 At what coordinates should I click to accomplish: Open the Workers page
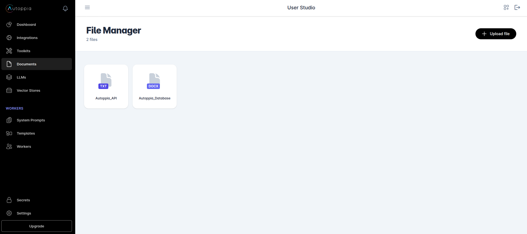(x=24, y=146)
